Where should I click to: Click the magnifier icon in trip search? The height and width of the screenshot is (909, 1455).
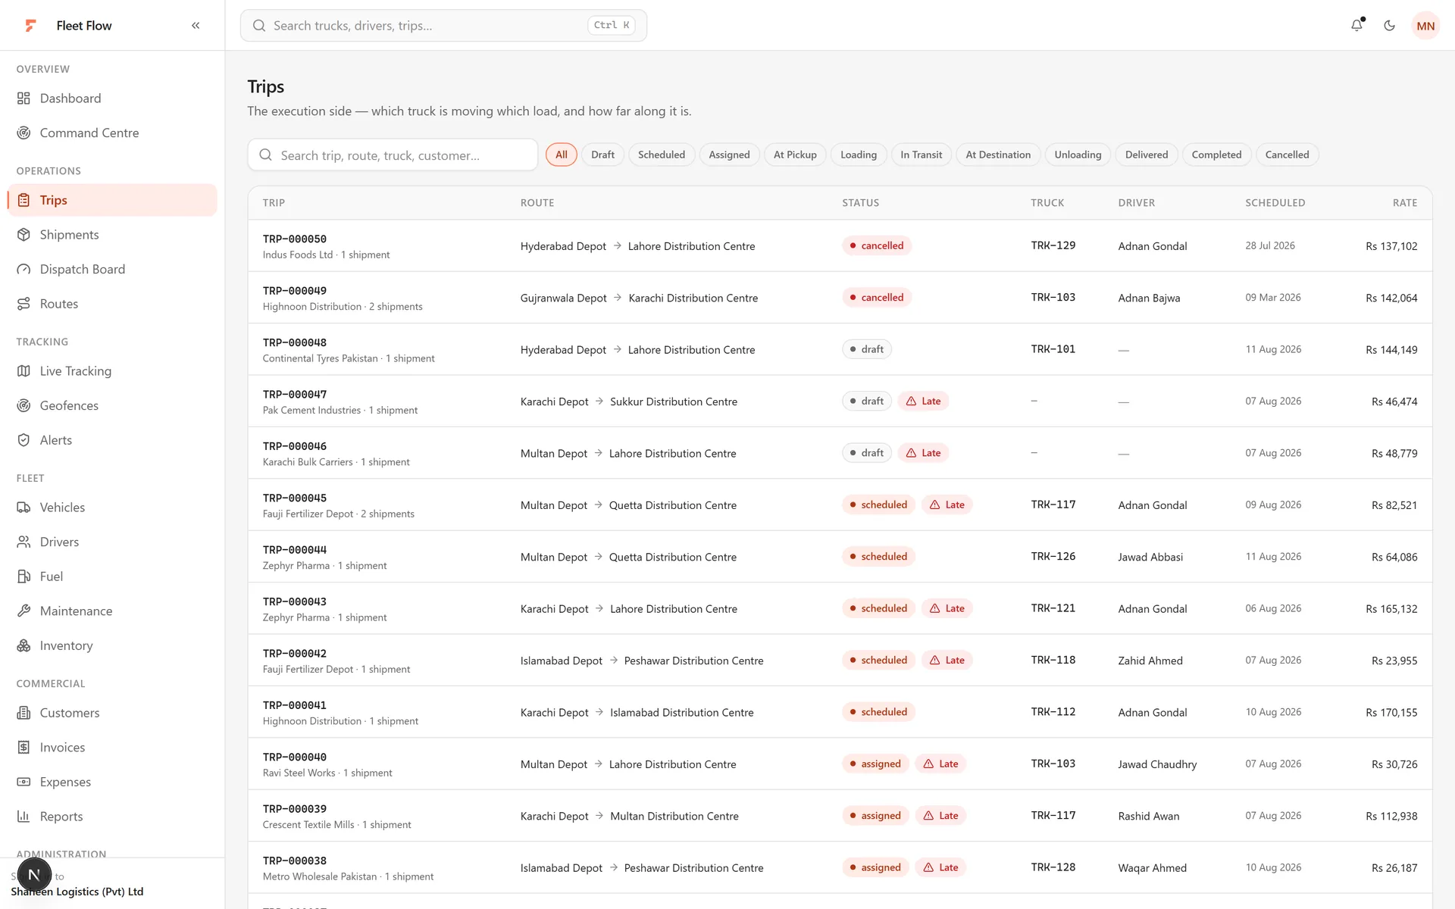pos(266,155)
